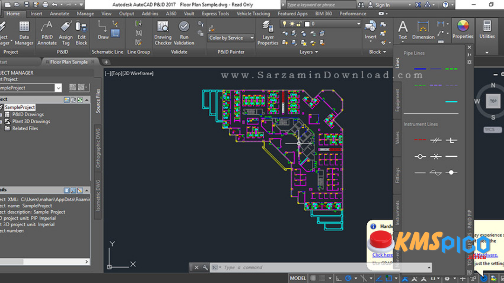Screen dimensions: 504x283
Task: Open the Utilities calculator panel
Action: [x=487, y=29]
